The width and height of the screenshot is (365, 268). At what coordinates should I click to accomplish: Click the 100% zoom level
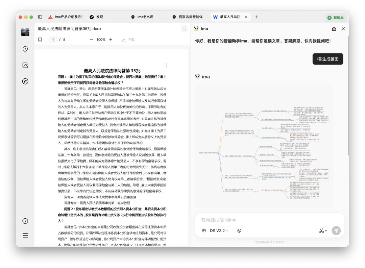(x=101, y=40)
